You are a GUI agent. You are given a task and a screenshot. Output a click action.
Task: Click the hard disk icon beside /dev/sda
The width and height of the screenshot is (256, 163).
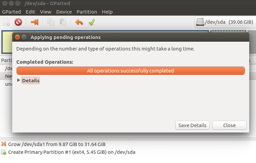coord(200,22)
